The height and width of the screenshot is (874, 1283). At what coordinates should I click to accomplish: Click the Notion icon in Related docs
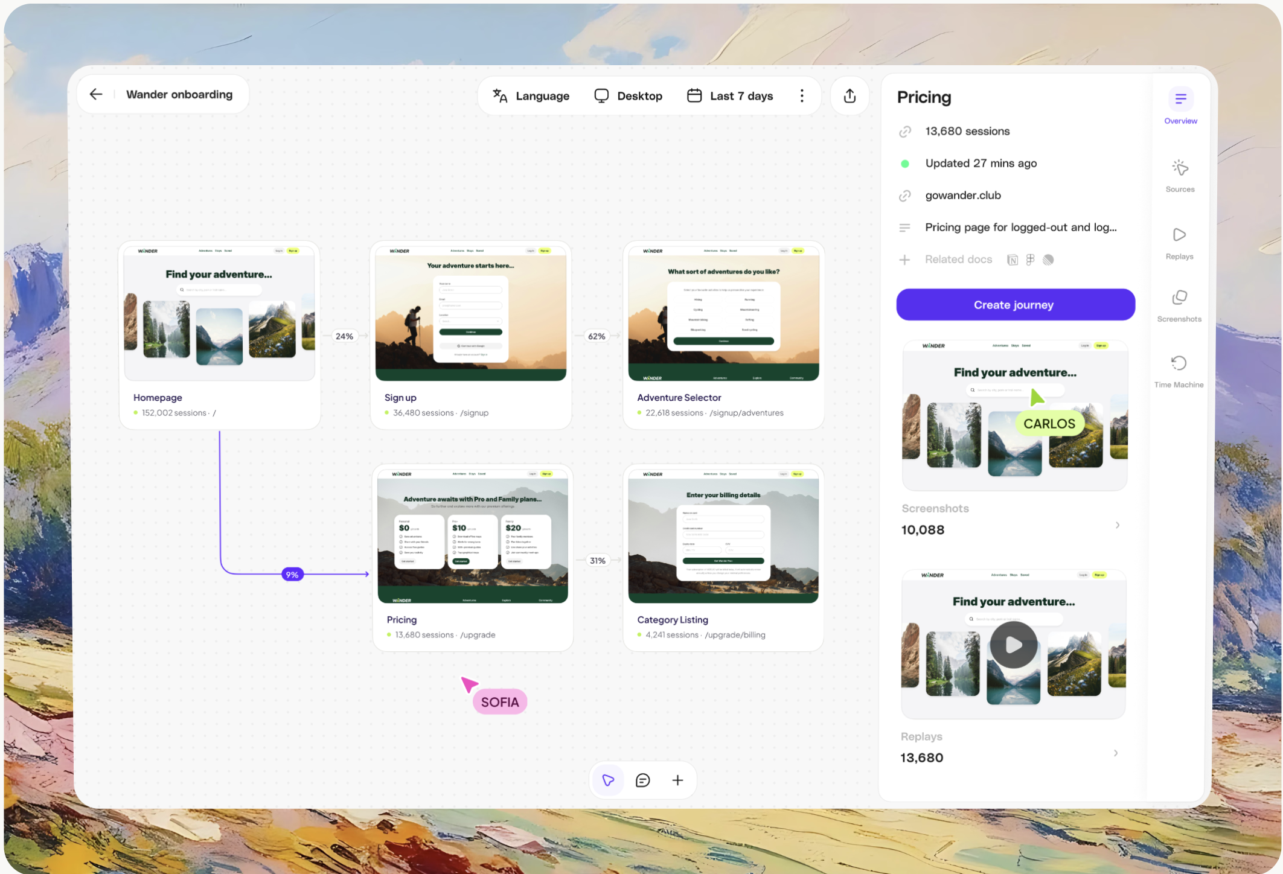1013,260
